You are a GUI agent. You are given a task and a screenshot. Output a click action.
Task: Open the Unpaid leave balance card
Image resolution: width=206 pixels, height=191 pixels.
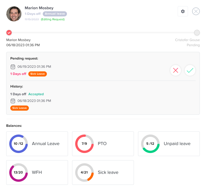coord(169,144)
